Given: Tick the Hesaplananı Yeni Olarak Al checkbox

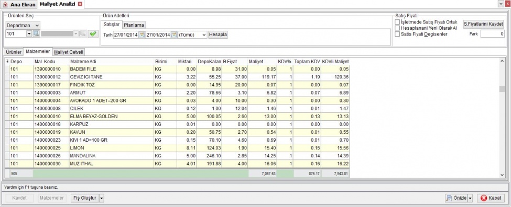Looking at the screenshot, I should [x=397, y=28].
